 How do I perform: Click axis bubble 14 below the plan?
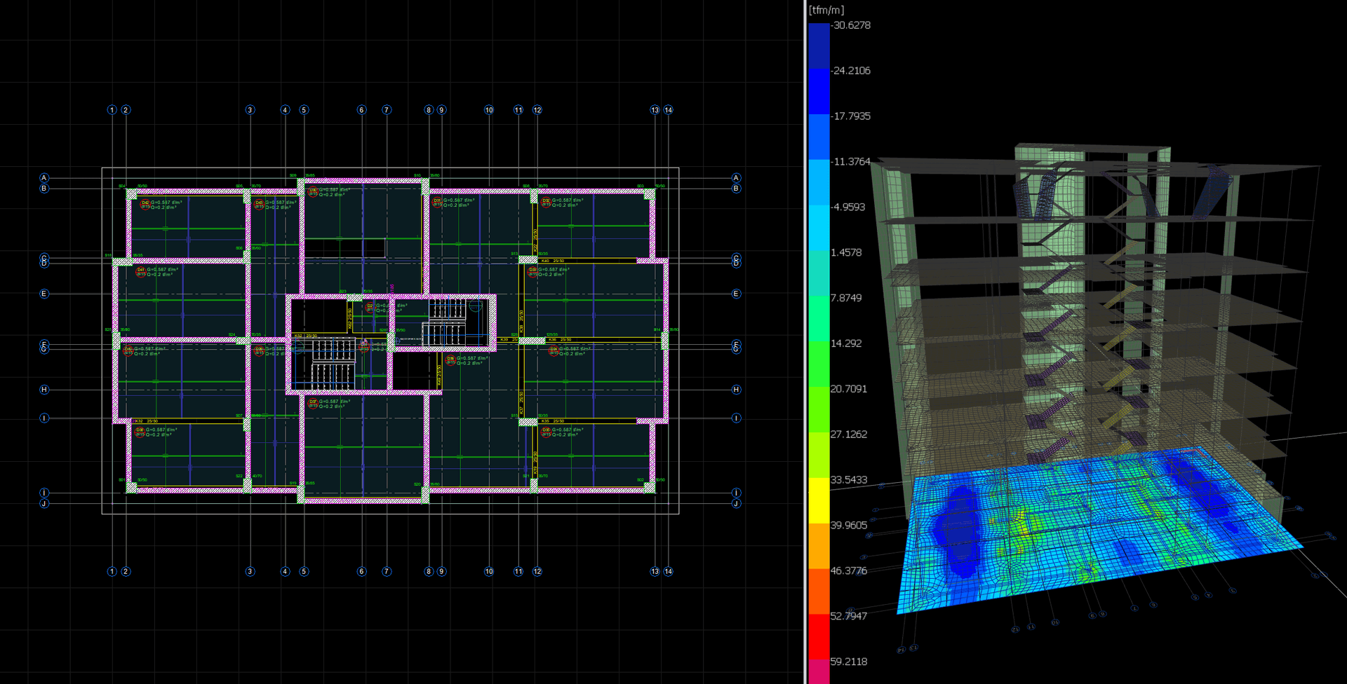pyautogui.click(x=668, y=571)
